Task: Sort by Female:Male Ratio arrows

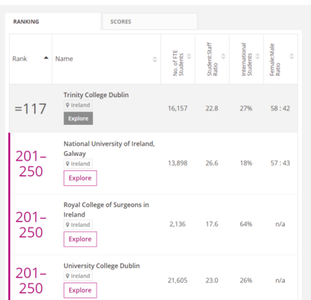Action: click(292, 56)
